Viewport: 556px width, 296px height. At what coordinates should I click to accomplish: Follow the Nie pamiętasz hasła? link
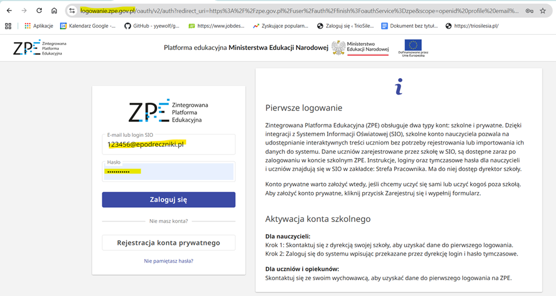coord(168,261)
